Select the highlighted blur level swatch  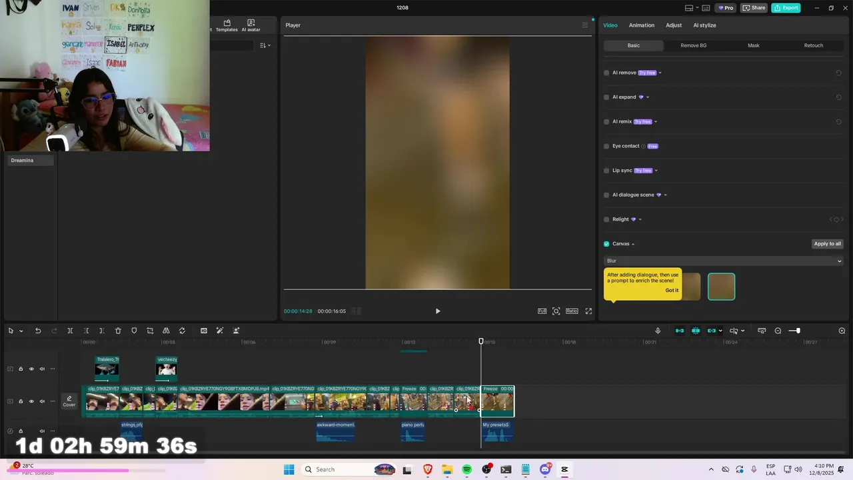pyautogui.click(x=721, y=287)
